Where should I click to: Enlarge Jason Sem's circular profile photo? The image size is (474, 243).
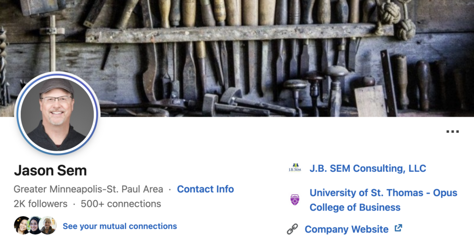[x=56, y=113]
